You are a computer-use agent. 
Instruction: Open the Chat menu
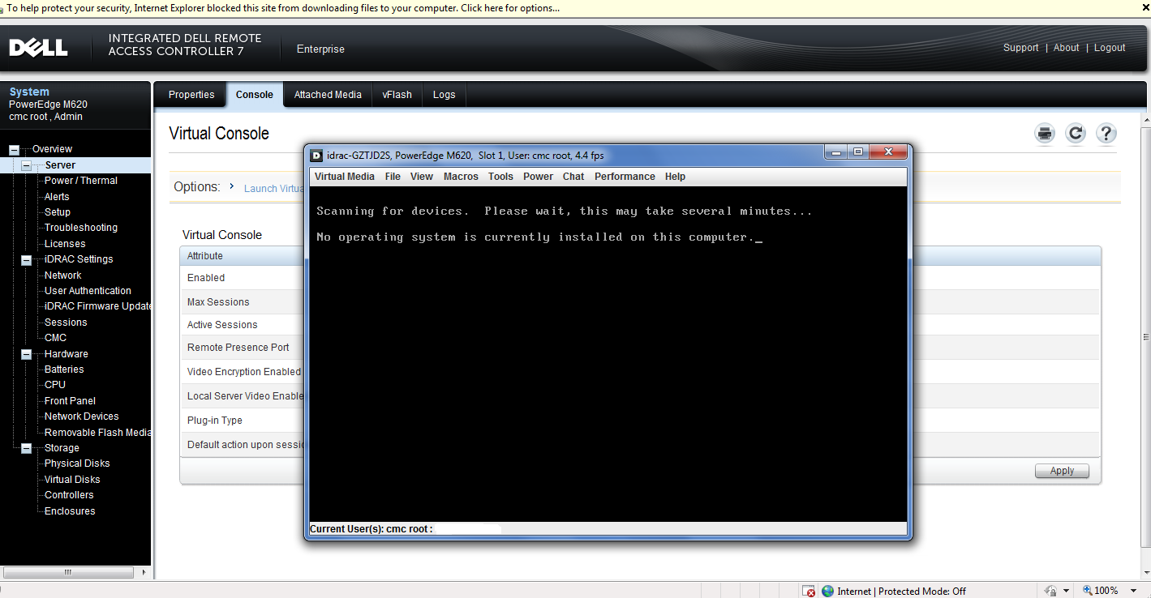pyautogui.click(x=573, y=177)
